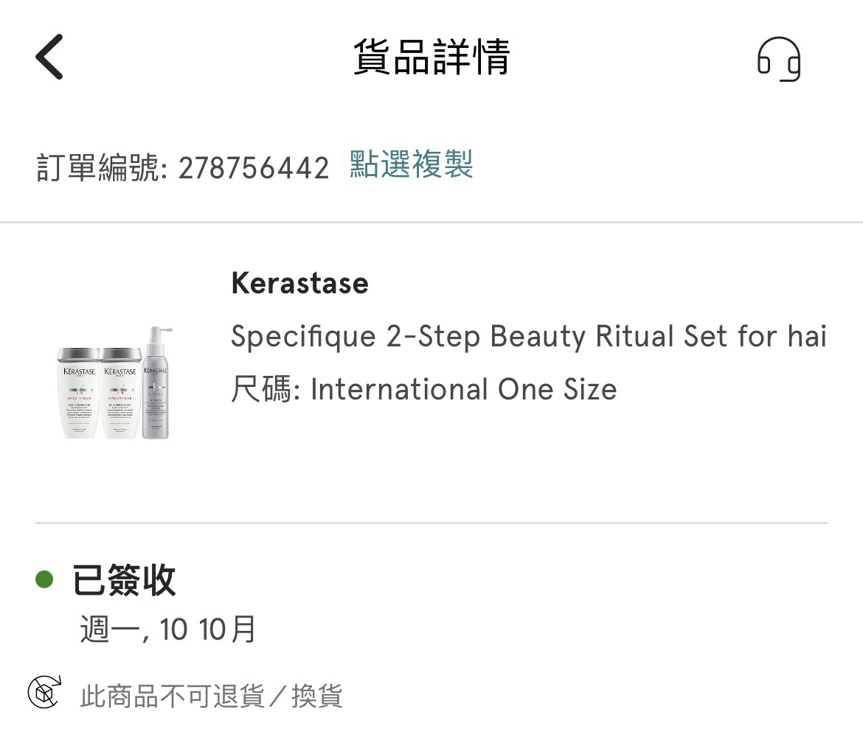Viewport: 863px width, 751px height.
Task: Select order number 278756442 text
Action: [x=254, y=168]
